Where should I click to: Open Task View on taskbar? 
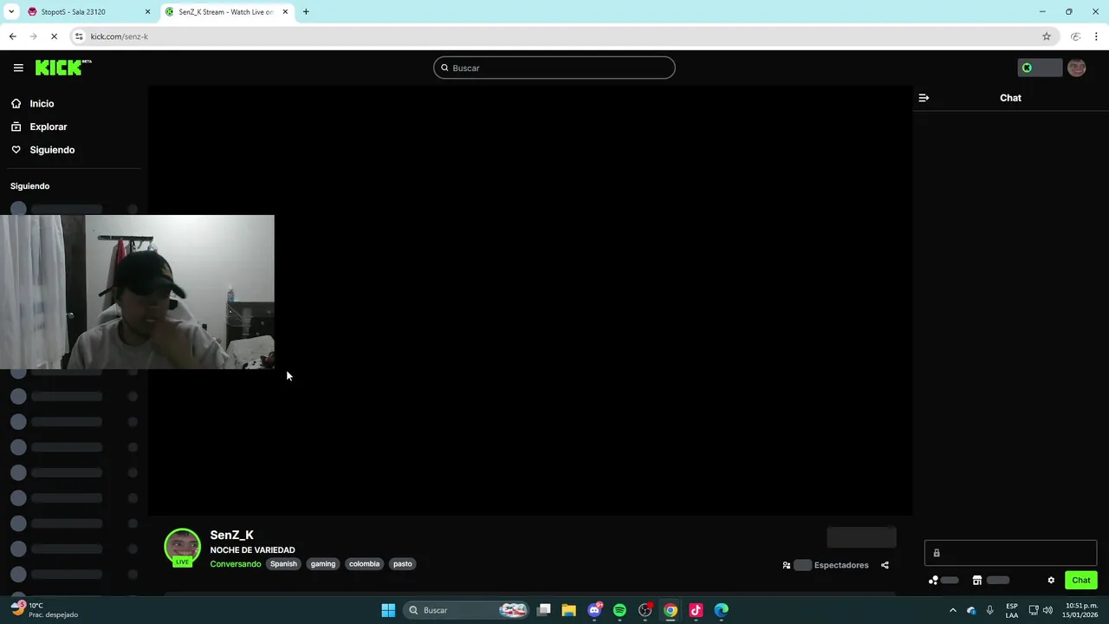544,610
